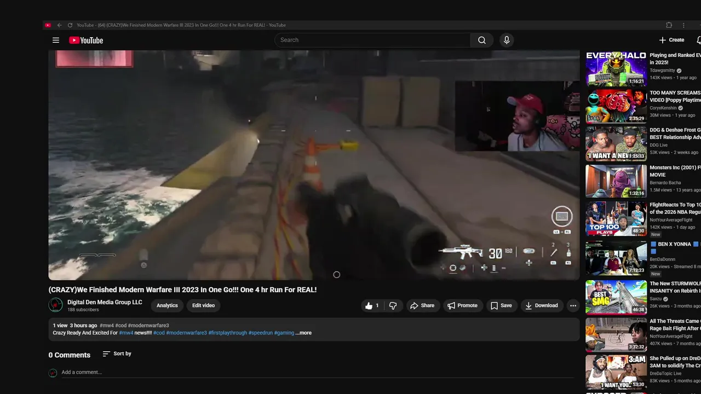Start voice search with the microphone
The width and height of the screenshot is (701, 394).
[x=507, y=40]
